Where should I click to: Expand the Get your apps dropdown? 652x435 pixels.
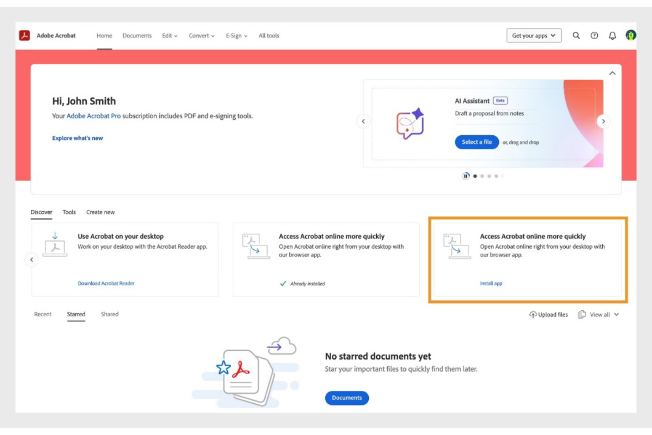click(x=533, y=35)
